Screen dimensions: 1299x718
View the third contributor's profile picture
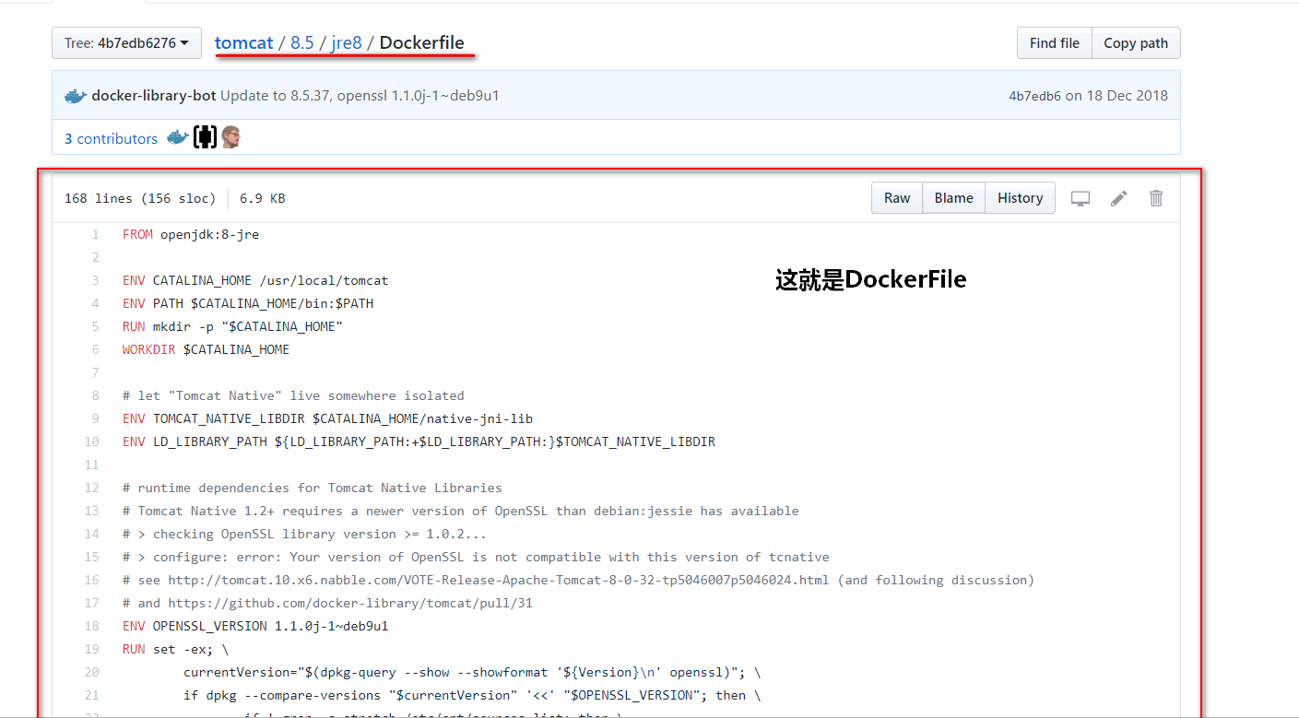point(230,136)
